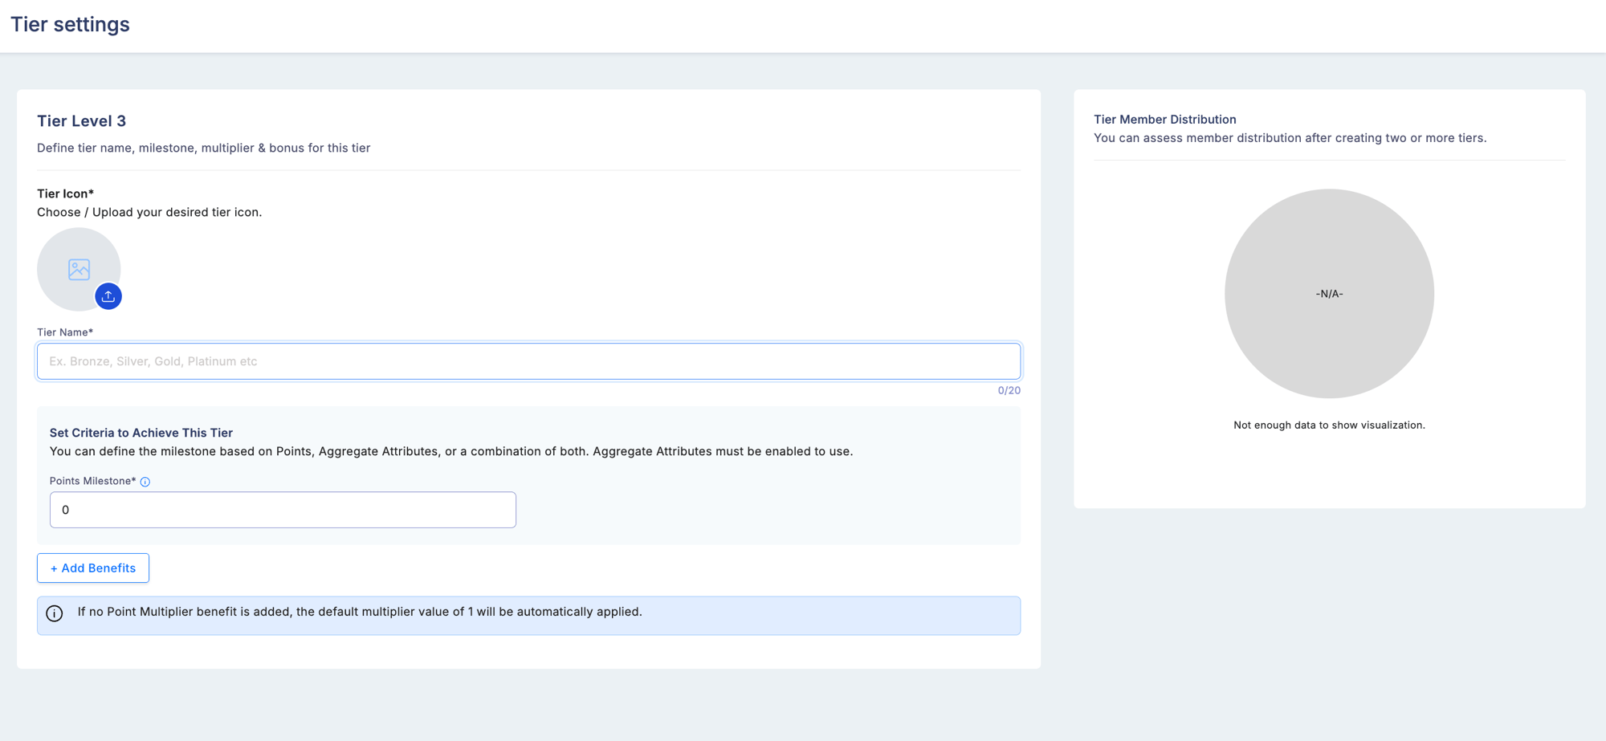Click the info icon in multiplier notice
Image resolution: width=1606 pixels, height=741 pixels.
(x=55, y=613)
